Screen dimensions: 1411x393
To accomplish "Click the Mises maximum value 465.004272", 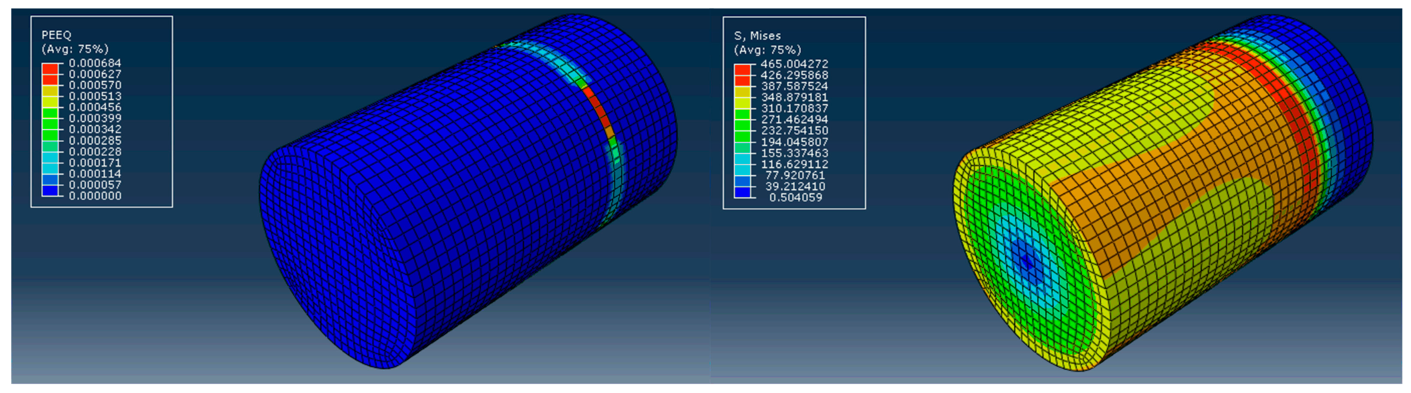I will (794, 64).
